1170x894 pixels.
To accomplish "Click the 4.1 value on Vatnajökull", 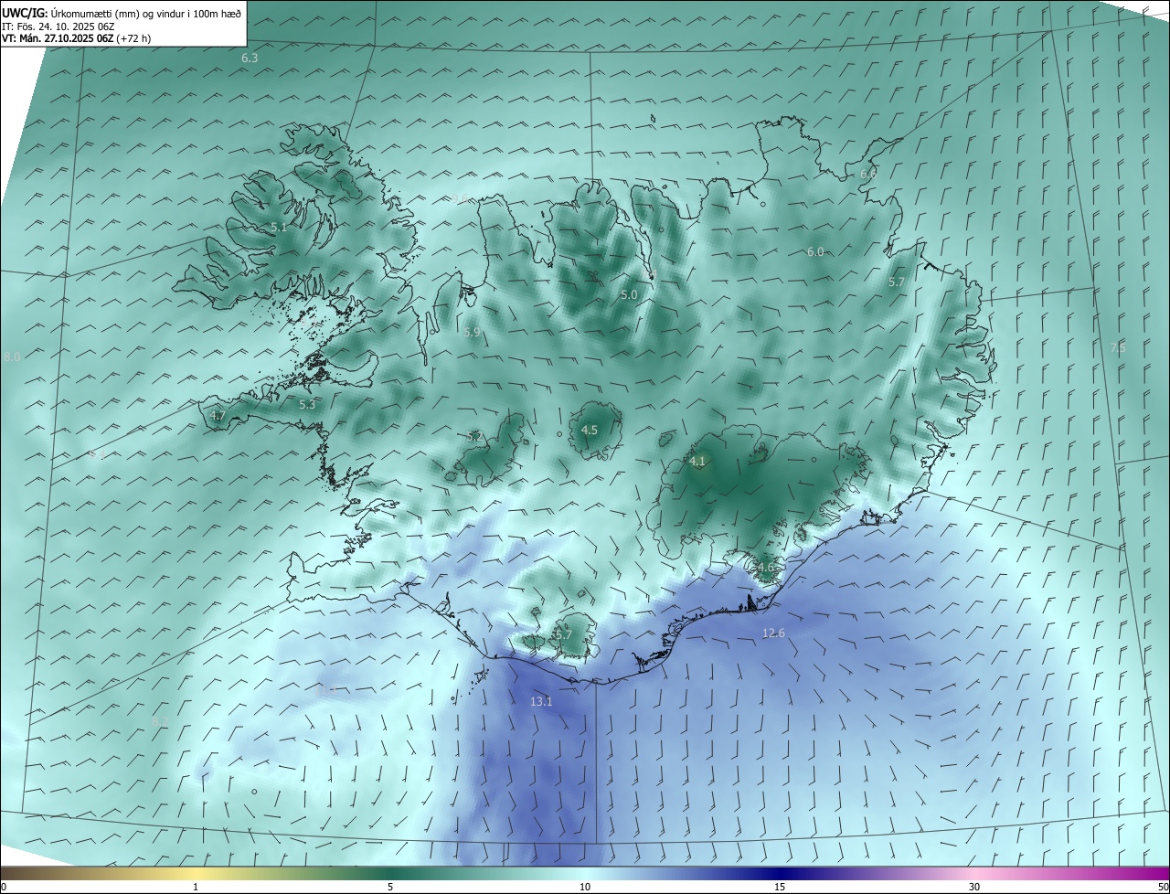I will pos(697,461).
